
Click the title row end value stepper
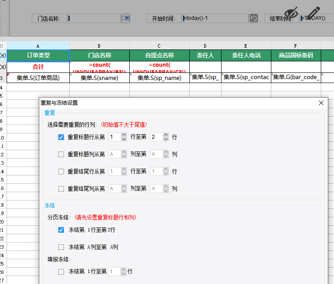[165, 137]
